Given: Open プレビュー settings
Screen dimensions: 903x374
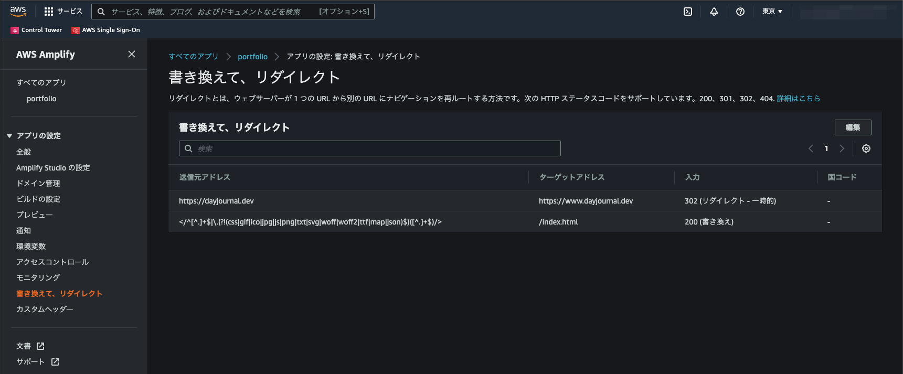Looking at the screenshot, I should coord(35,215).
